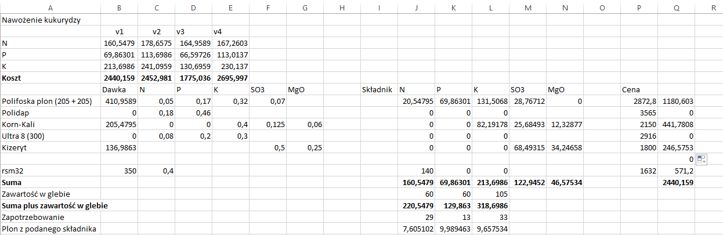
Task: Select the Kizeryt price cell 1800
Action: pyautogui.click(x=638, y=147)
